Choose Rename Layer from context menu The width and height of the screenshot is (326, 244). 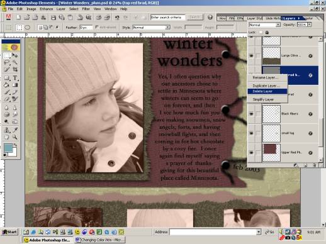(x=267, y=77)
